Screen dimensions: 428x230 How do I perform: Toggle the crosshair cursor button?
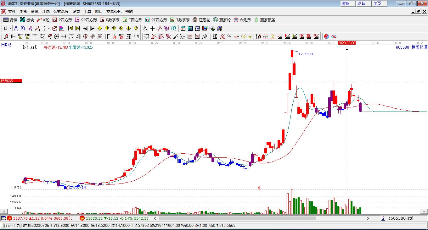pos(152,28)
